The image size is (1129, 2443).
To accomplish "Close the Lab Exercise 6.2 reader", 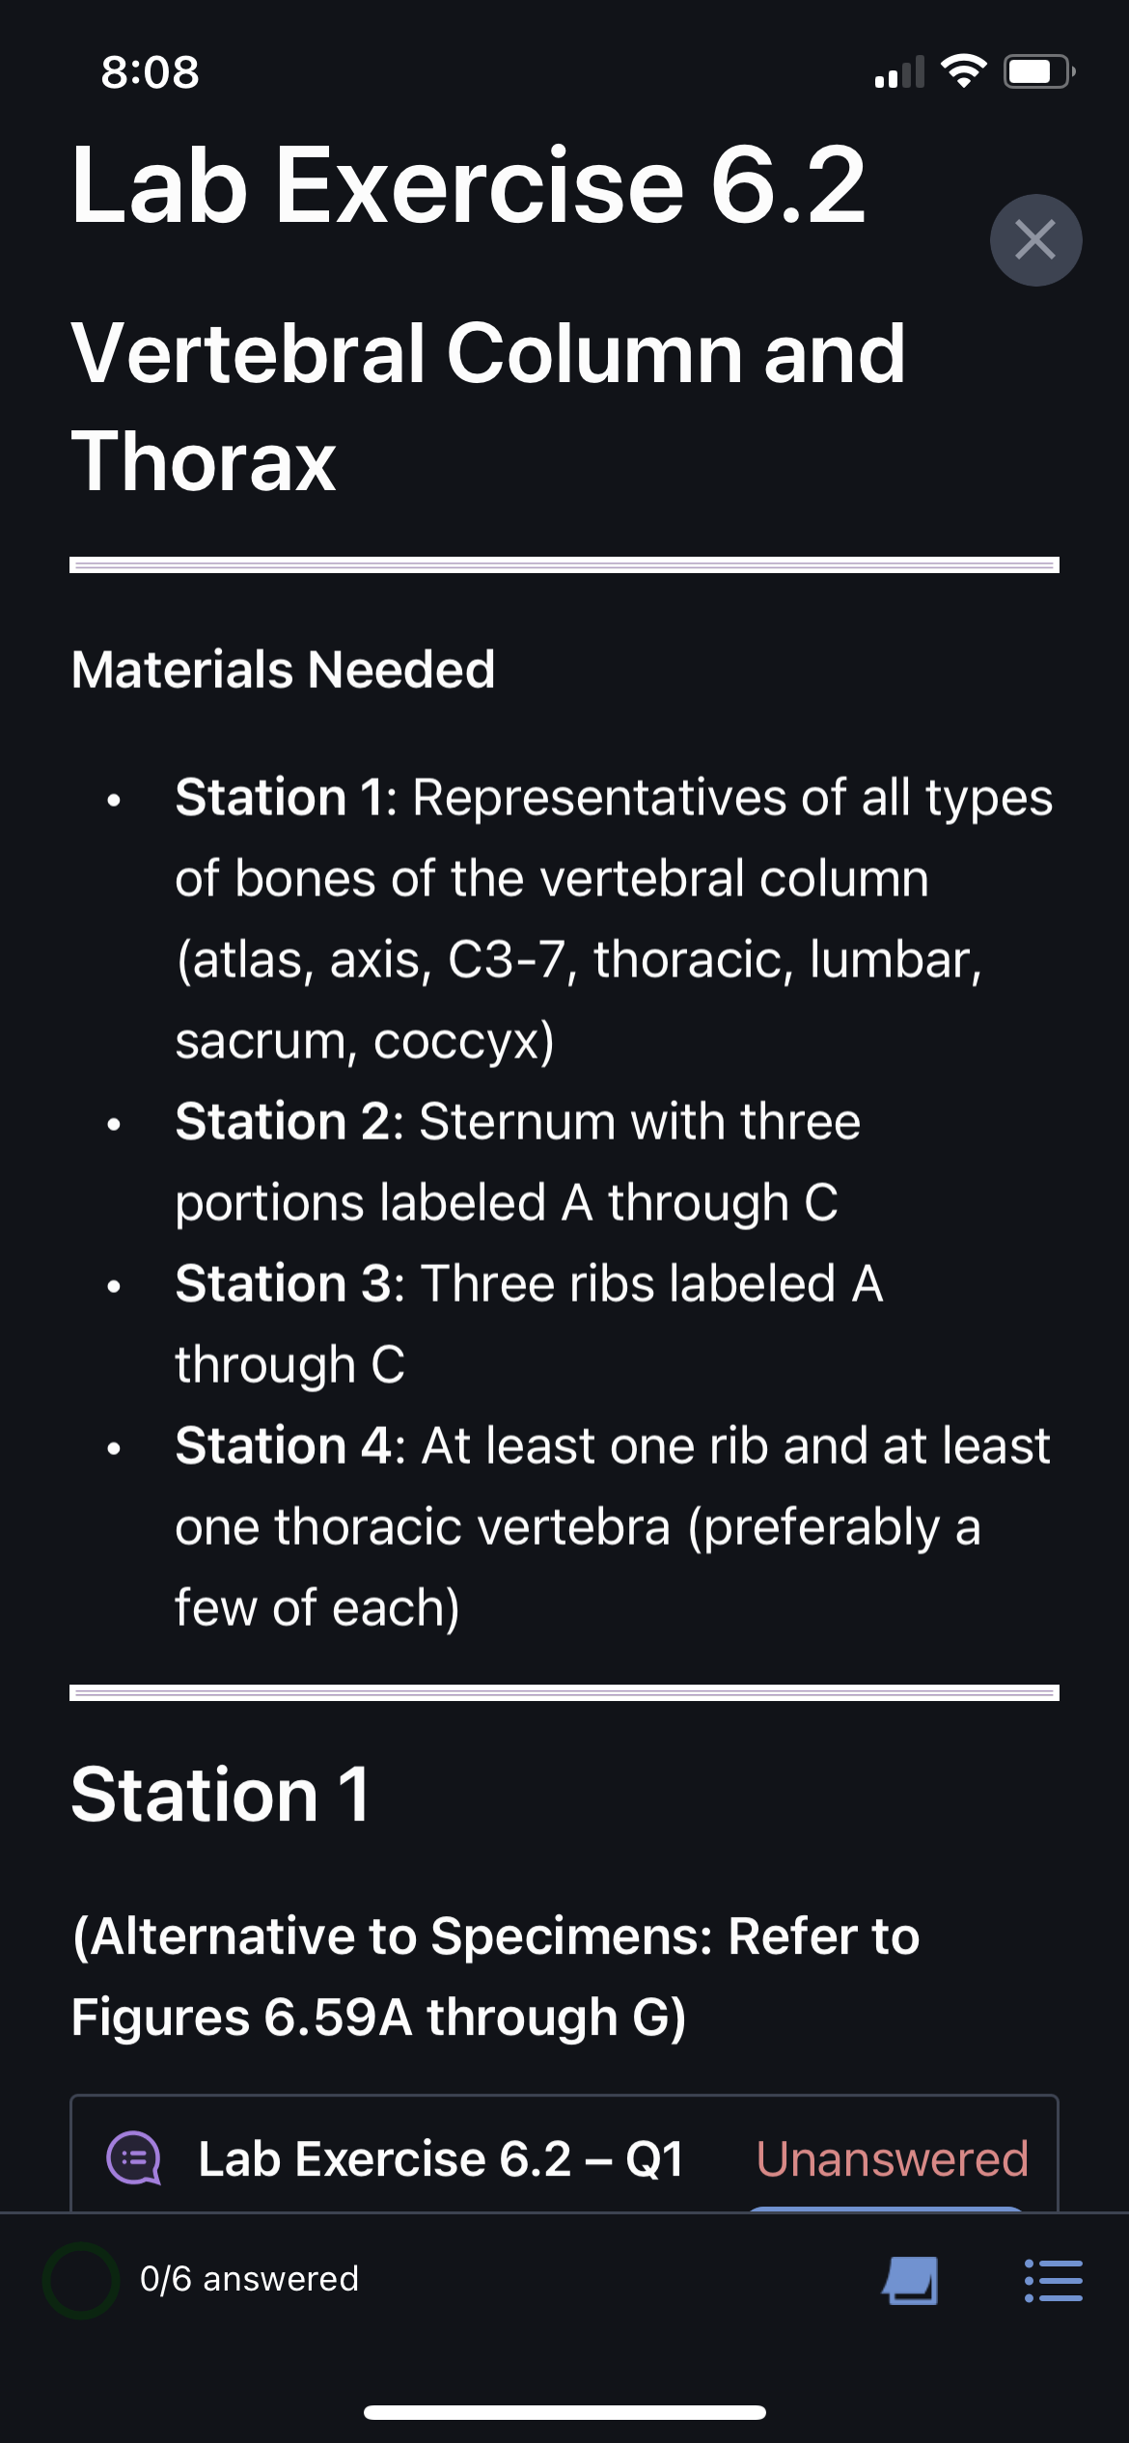I will (x=1035, y=240).
